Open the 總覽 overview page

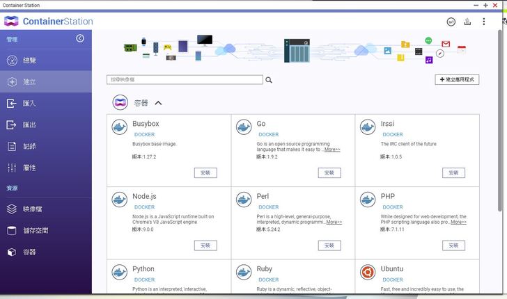(29, 60)
